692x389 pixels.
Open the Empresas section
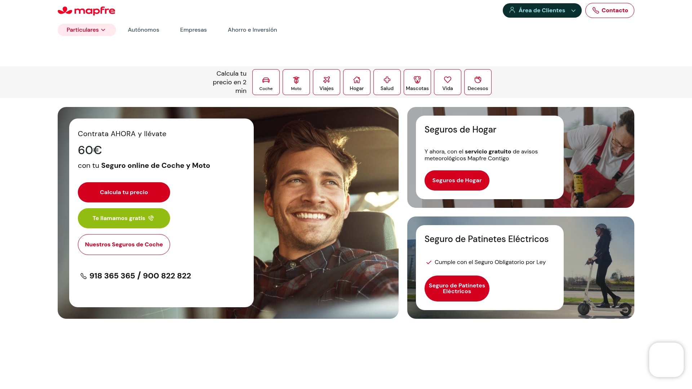pyautogui.click(x=194, y=30)
